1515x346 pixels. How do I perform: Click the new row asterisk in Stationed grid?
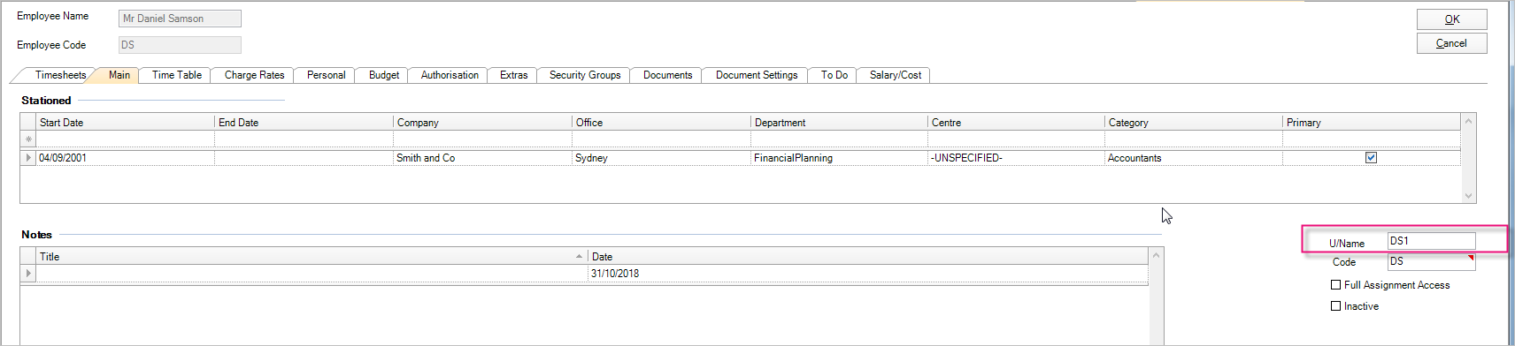point(28,139)
